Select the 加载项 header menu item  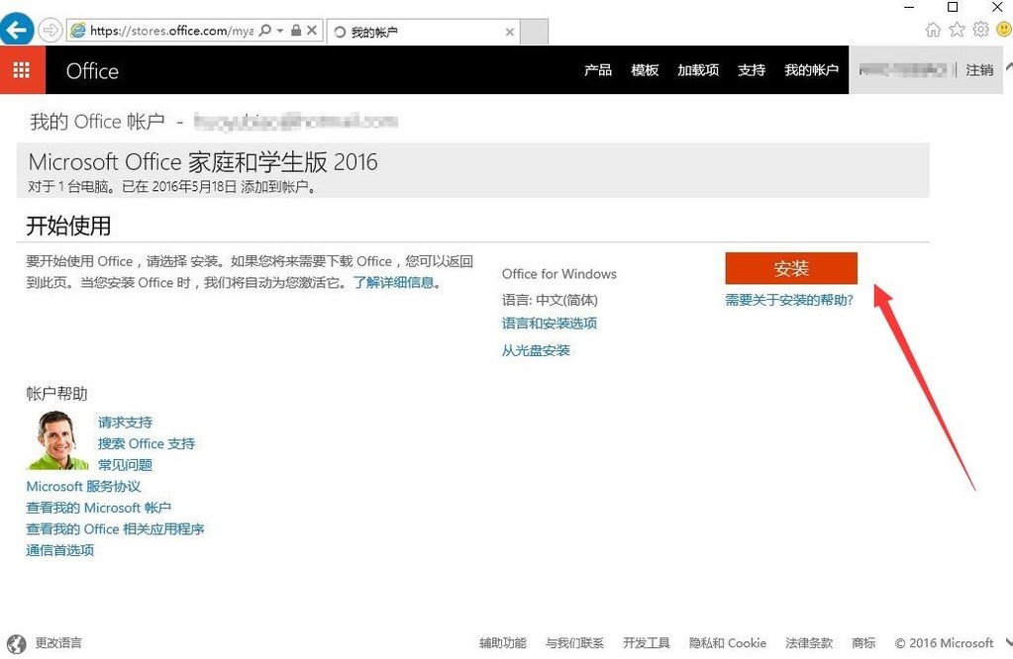[x=698, y=69]
